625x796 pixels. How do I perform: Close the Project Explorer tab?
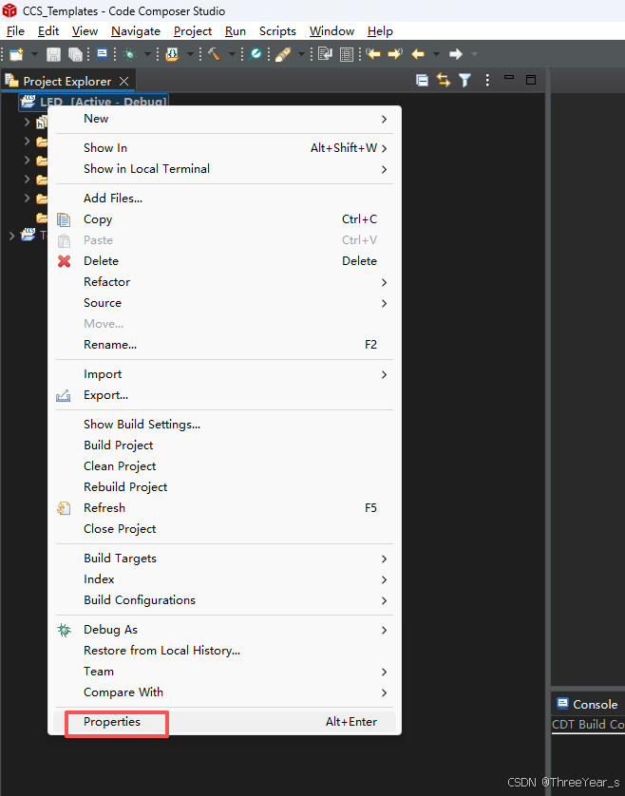pos(123,82)
